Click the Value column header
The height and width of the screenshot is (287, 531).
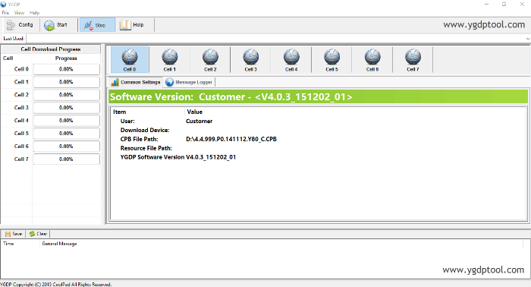click(195, 112)
